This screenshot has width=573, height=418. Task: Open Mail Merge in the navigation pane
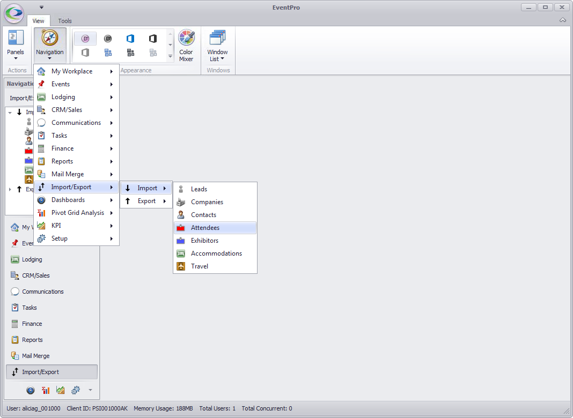click(x=52, y=356)
